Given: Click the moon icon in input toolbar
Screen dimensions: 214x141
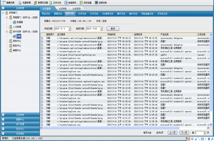Looking at the screenshot, I should (x=195, y=139).
